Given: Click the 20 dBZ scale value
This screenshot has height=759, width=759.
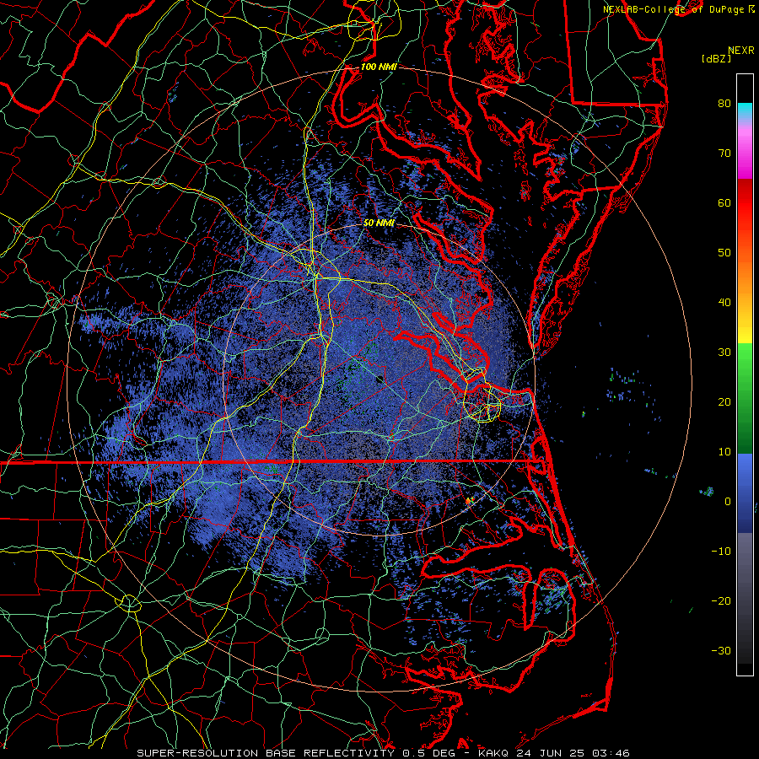Looking at the screenshot, I should 724,401.
